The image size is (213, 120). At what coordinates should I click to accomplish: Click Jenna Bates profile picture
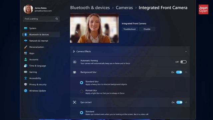click(x=28, y=9)
